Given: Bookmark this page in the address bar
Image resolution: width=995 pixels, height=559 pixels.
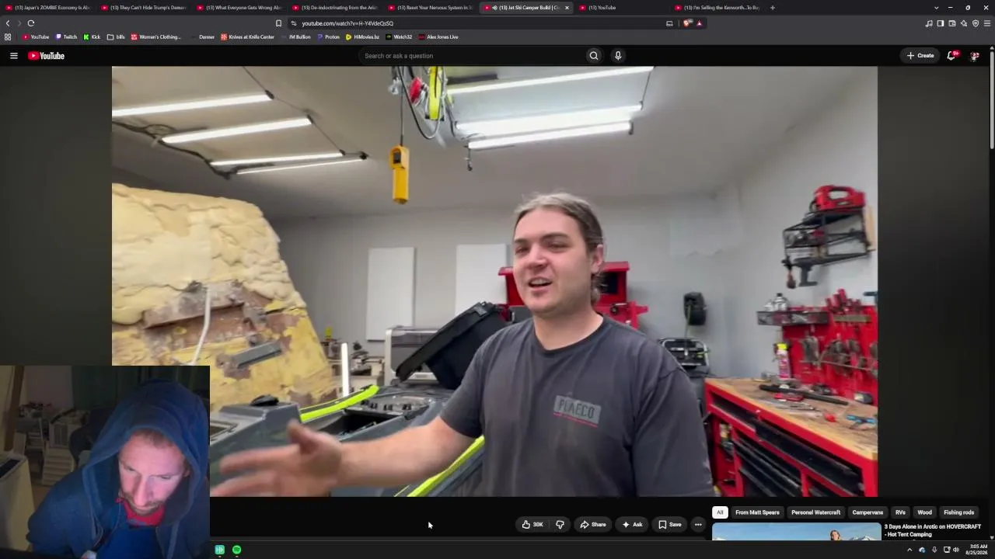Looking at the screenshot, I should point(278,23).
